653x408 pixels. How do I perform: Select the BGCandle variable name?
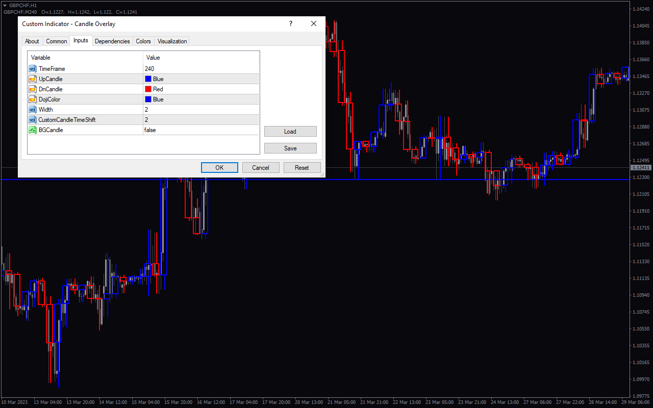51,130
